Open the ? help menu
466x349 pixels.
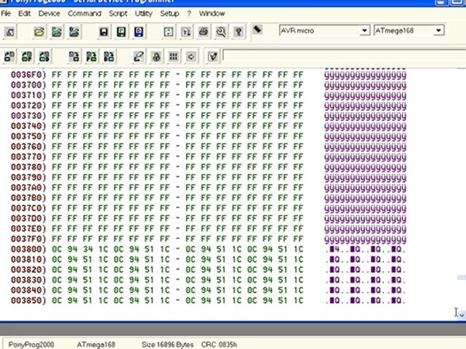click(x=189, y=14)
